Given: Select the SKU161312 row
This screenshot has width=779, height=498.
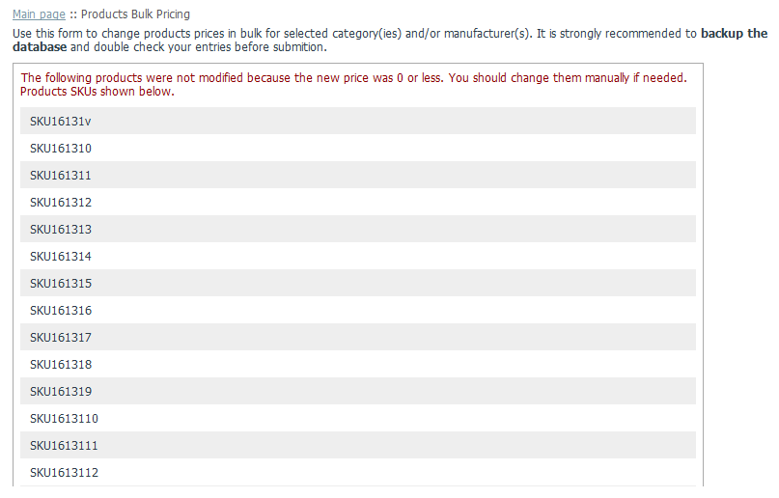Looking at the screenshot, I should [x=358, y=202].
